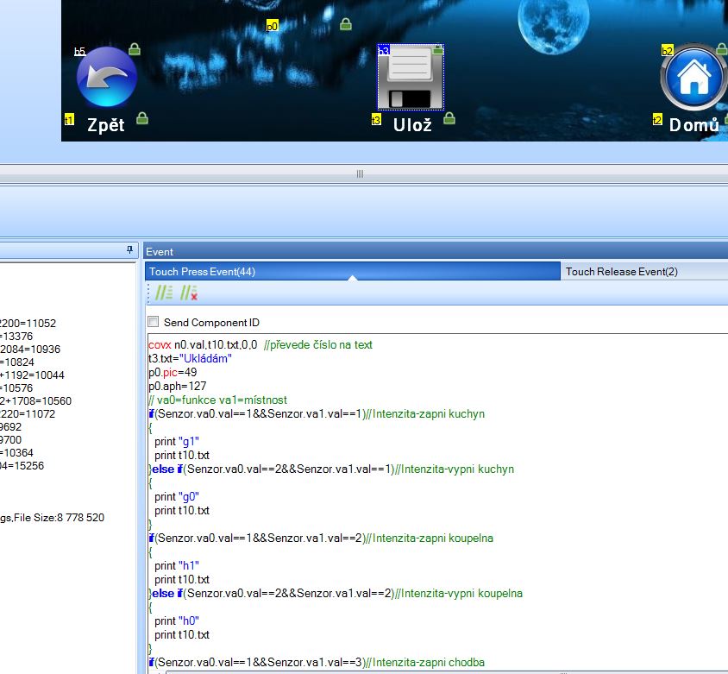Click the comment selected lines icon
Screen dimensions: 728x674
tap(164, 293)
